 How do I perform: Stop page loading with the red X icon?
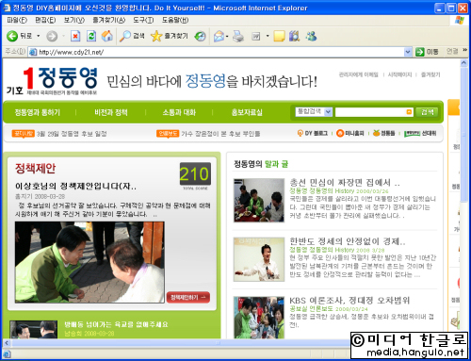(75, 36)
